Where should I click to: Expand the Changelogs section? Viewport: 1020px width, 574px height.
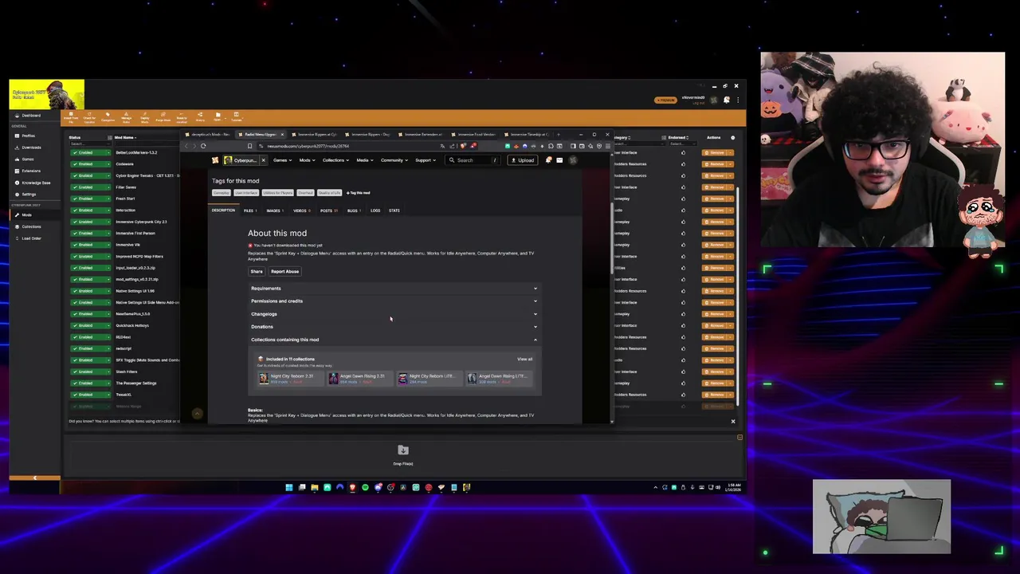(x=394, y=314)
